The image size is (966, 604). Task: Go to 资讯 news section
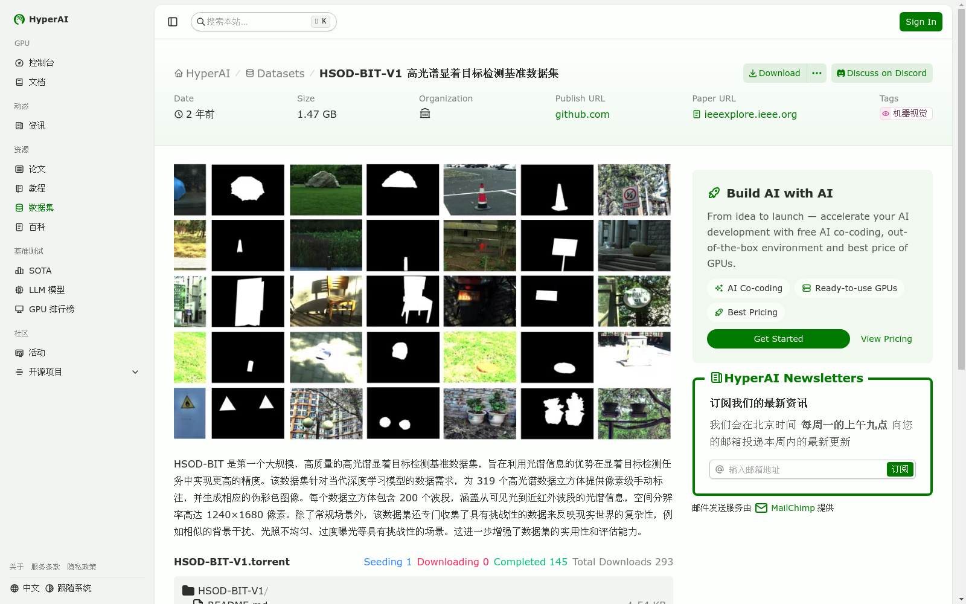(37, 126)
